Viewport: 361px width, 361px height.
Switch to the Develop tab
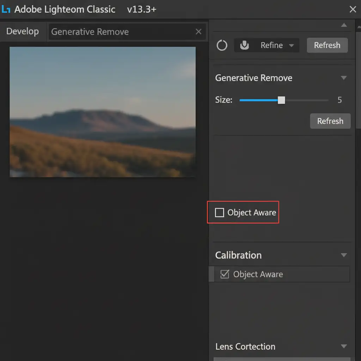(x=23, y=31)
